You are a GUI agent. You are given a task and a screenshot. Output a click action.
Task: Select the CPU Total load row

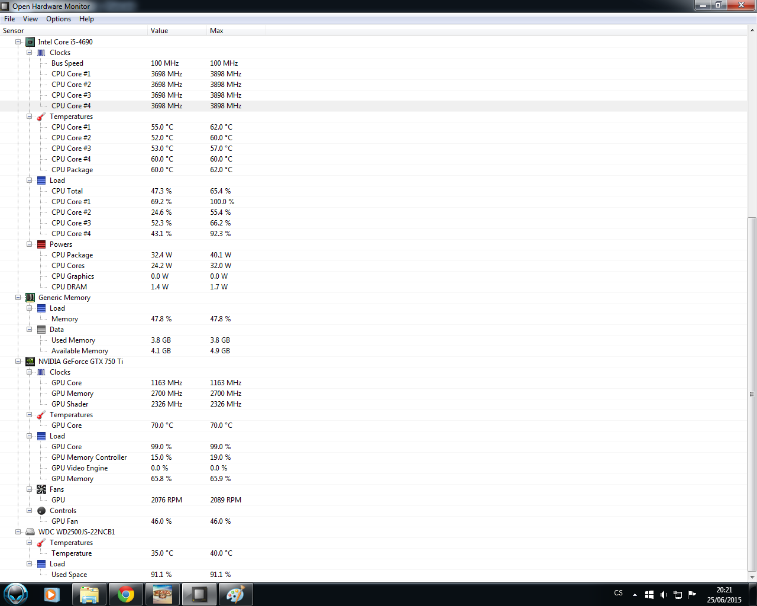click(374, 191)
